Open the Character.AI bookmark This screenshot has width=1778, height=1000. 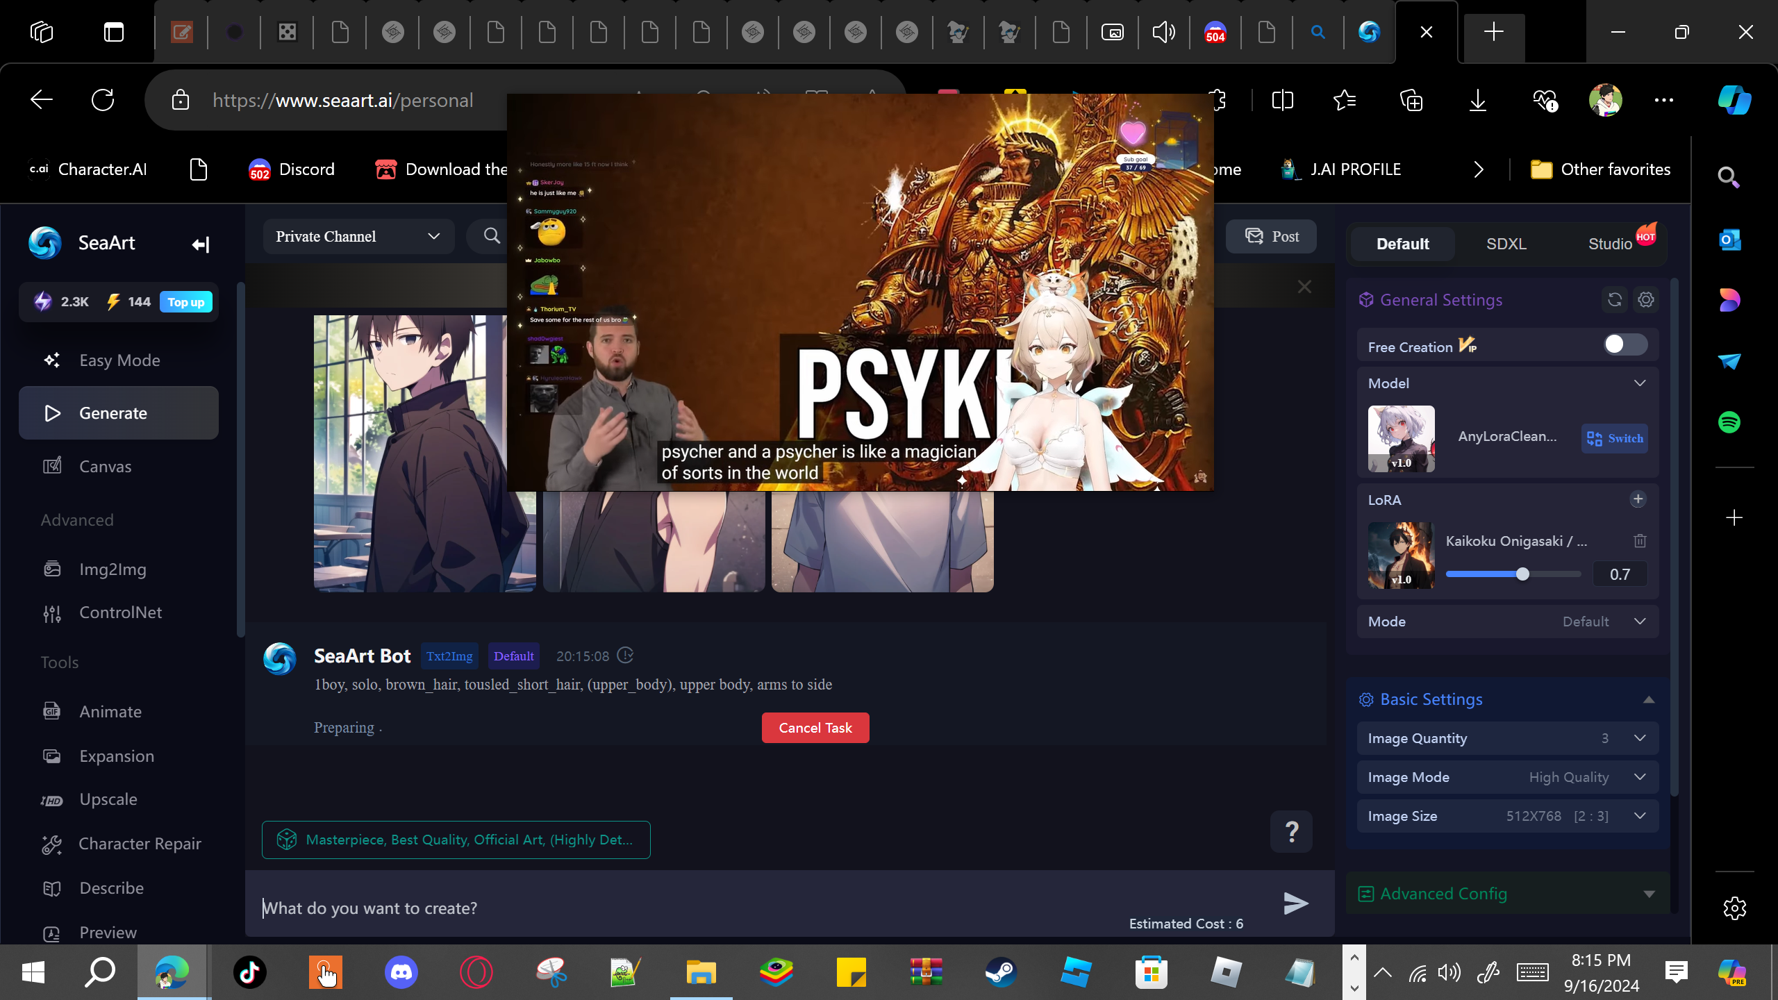point(88,169)
